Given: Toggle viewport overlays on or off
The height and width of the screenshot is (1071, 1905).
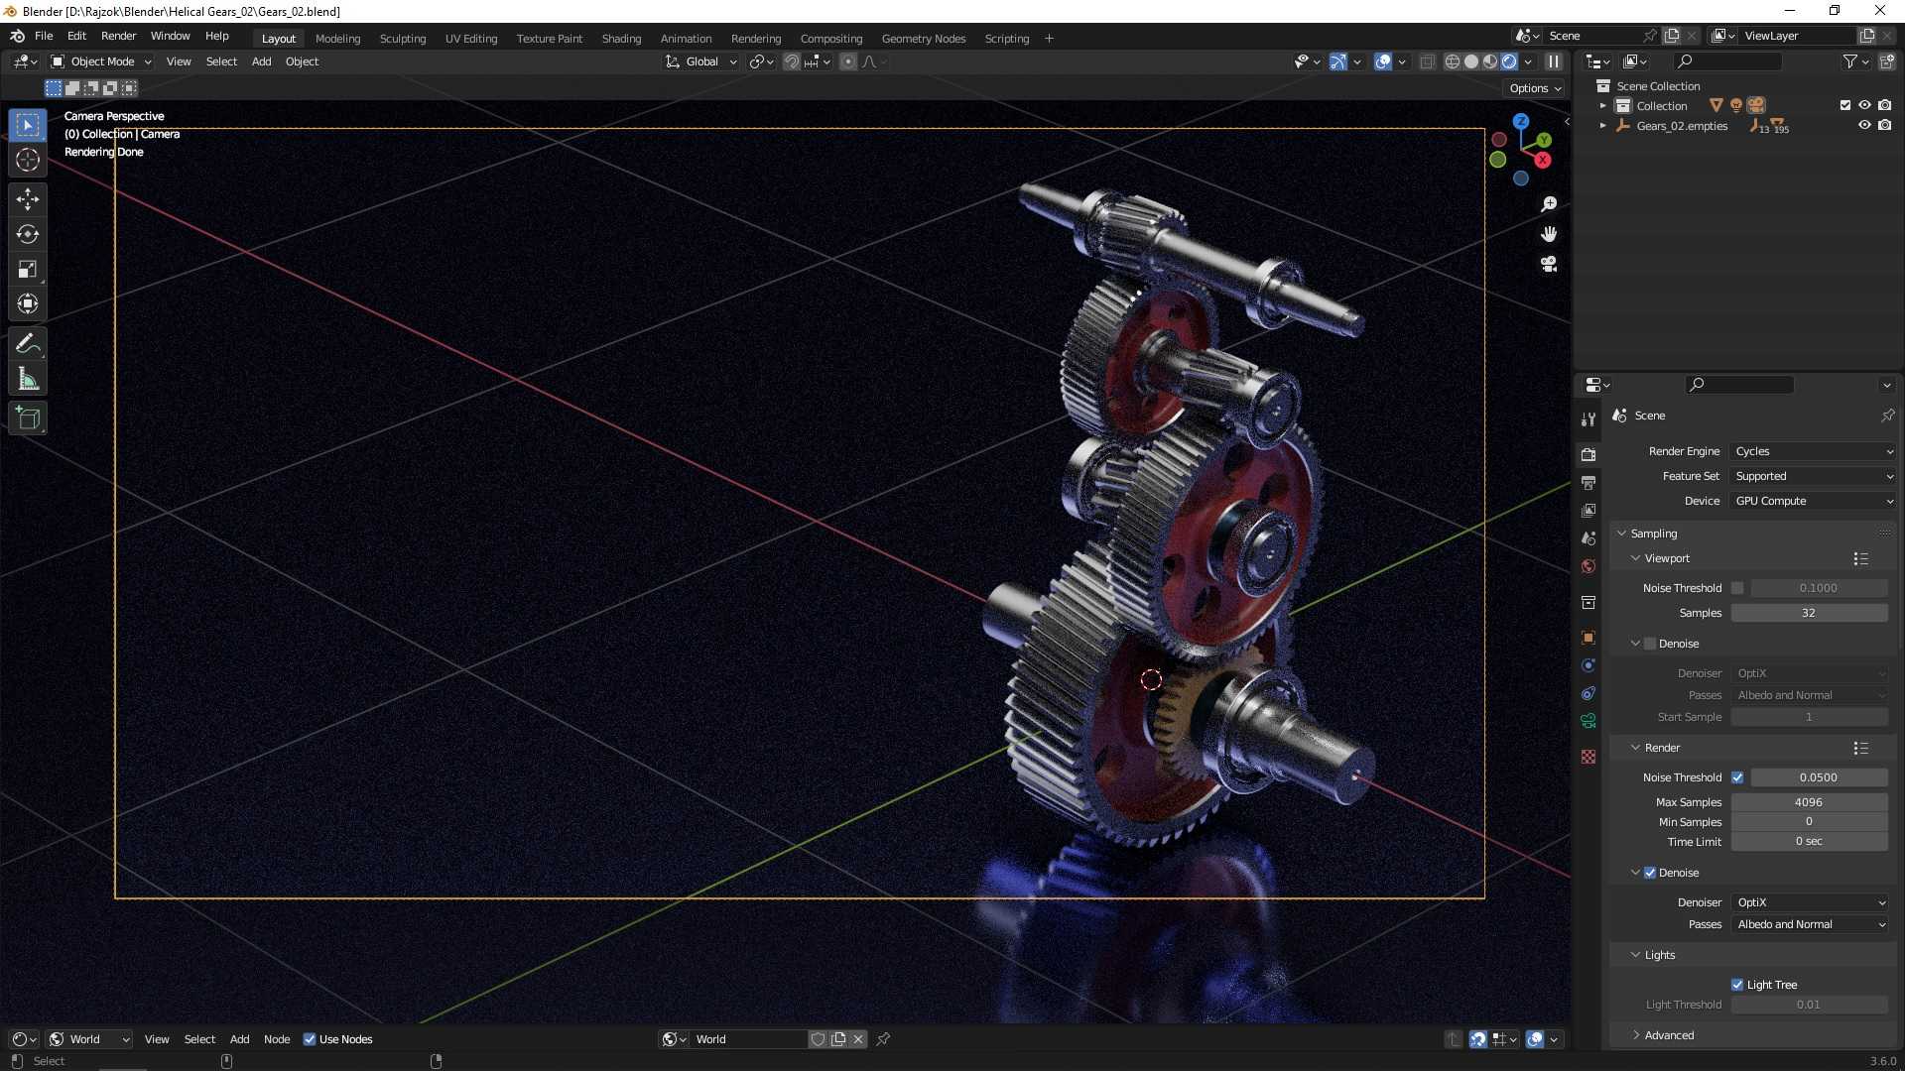Looking at the screenshot, I should click(x=1383, y=61).
